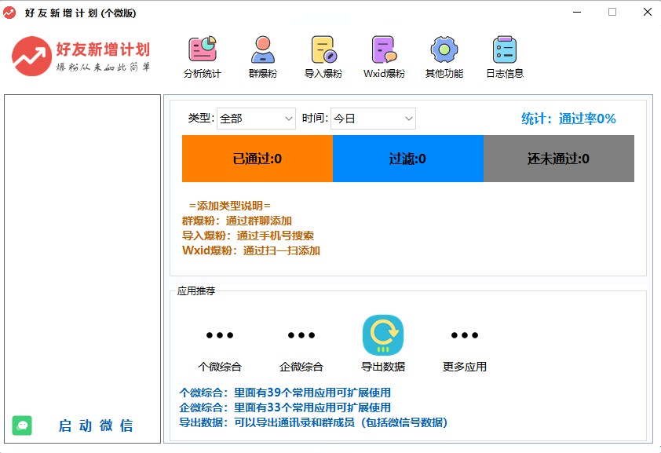Click the green WeChat icon at bottom left

tap(22, 425)
